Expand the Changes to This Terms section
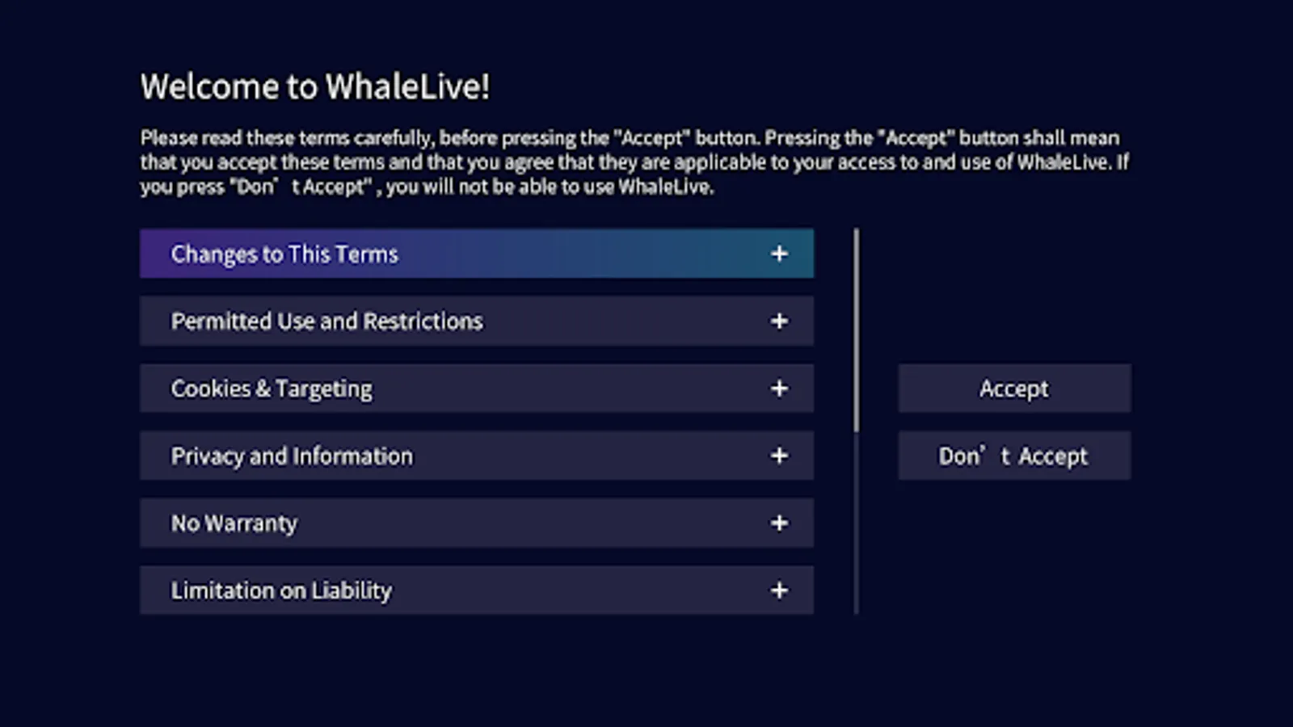 point(284,254)
